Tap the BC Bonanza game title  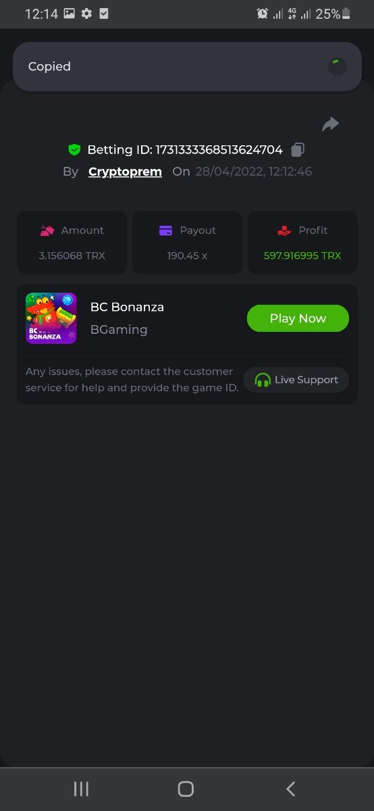click(x=127, y=307)
